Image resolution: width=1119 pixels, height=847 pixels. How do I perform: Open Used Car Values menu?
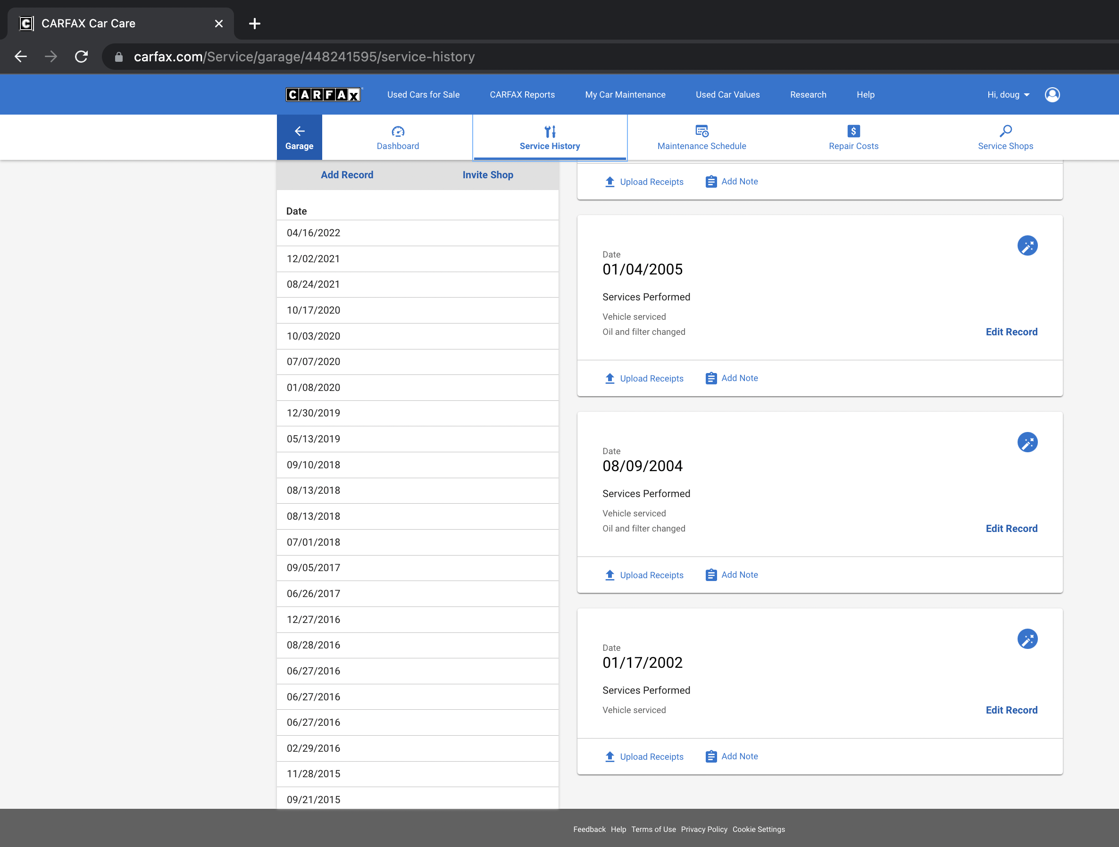point(727,95)
